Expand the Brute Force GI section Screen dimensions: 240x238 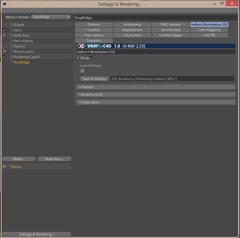coord(156,95)
